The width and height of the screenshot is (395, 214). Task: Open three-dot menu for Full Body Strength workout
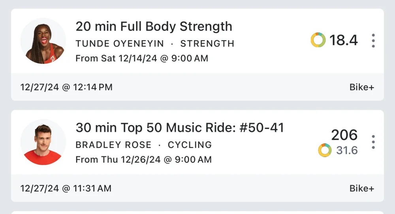coord(373,41)
